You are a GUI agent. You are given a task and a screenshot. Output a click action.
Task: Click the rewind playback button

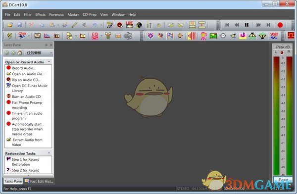coord(237,25)
